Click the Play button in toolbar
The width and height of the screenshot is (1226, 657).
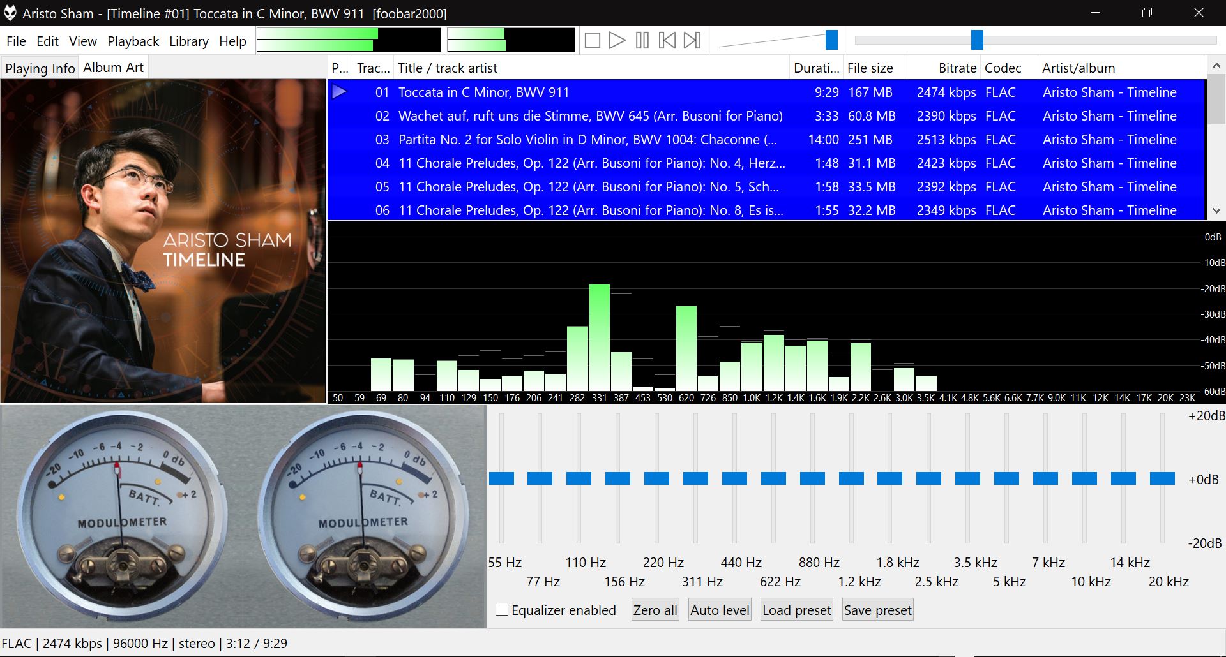point(617,41)
